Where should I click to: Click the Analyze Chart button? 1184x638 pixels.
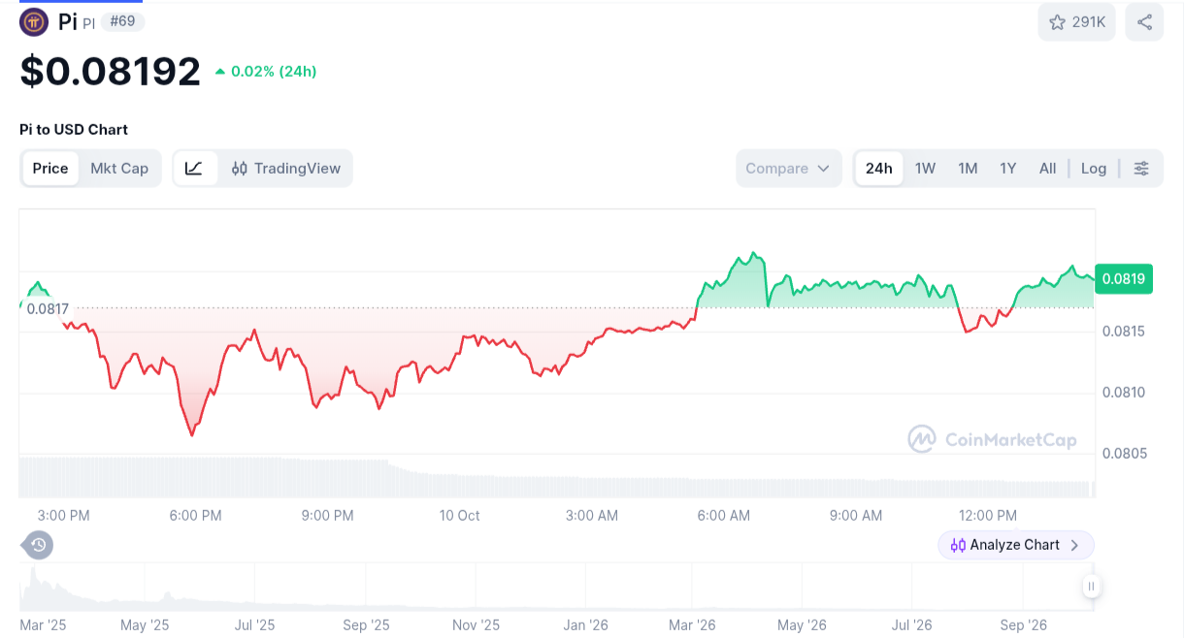click(x=1016, y=545)
